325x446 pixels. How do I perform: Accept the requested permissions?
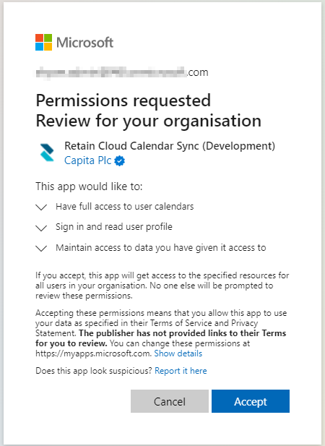[x=251, y=401]
